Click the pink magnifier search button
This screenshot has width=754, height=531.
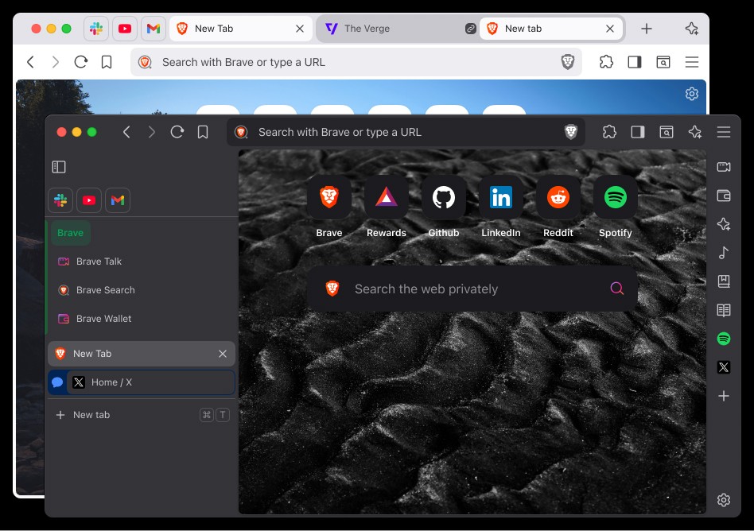tap(616, 289)
